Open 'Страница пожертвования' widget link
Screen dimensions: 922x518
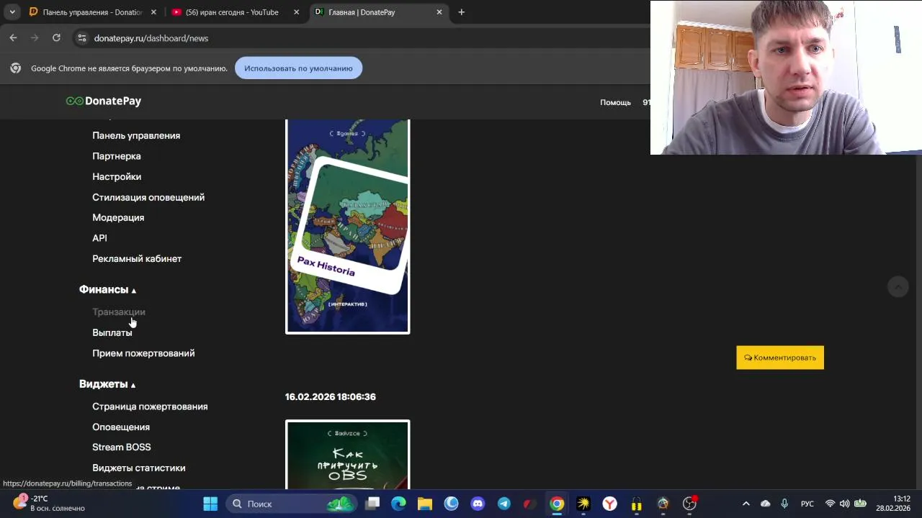tap(150, 406)
